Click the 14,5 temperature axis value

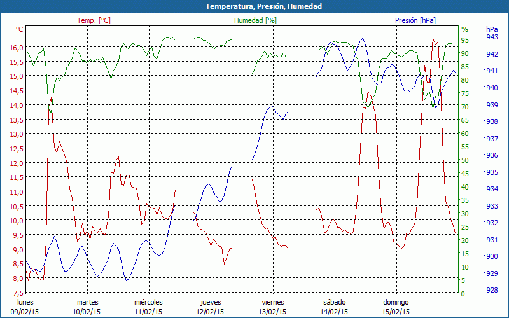17,90
